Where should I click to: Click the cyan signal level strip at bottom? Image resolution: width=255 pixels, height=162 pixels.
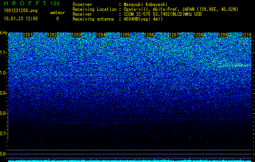pyautogui.click(x=130, y=161)
